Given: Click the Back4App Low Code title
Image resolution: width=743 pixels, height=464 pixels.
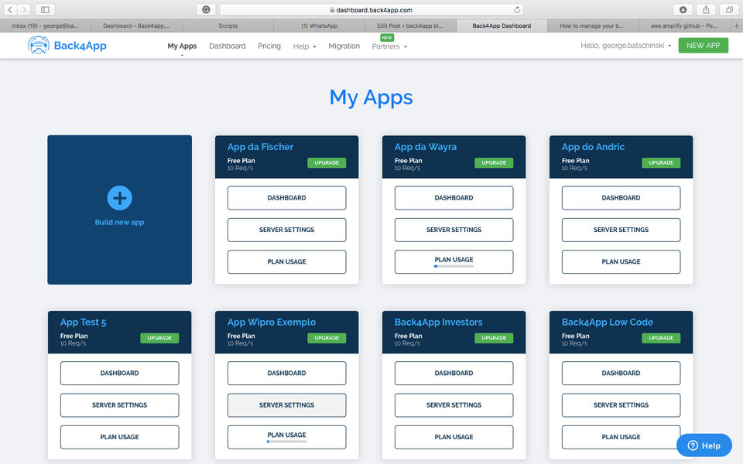Looking at the screenshot, I should (608, 322).
